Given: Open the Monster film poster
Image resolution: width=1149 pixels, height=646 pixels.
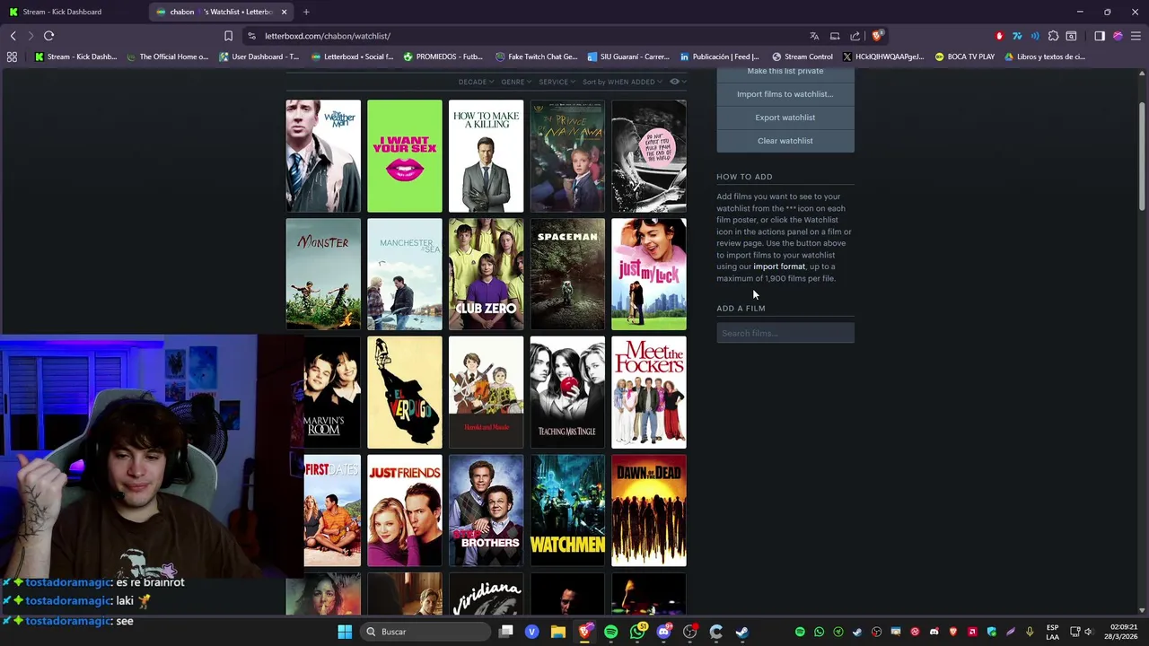Looking at the screenshot, I should point(323,275).
